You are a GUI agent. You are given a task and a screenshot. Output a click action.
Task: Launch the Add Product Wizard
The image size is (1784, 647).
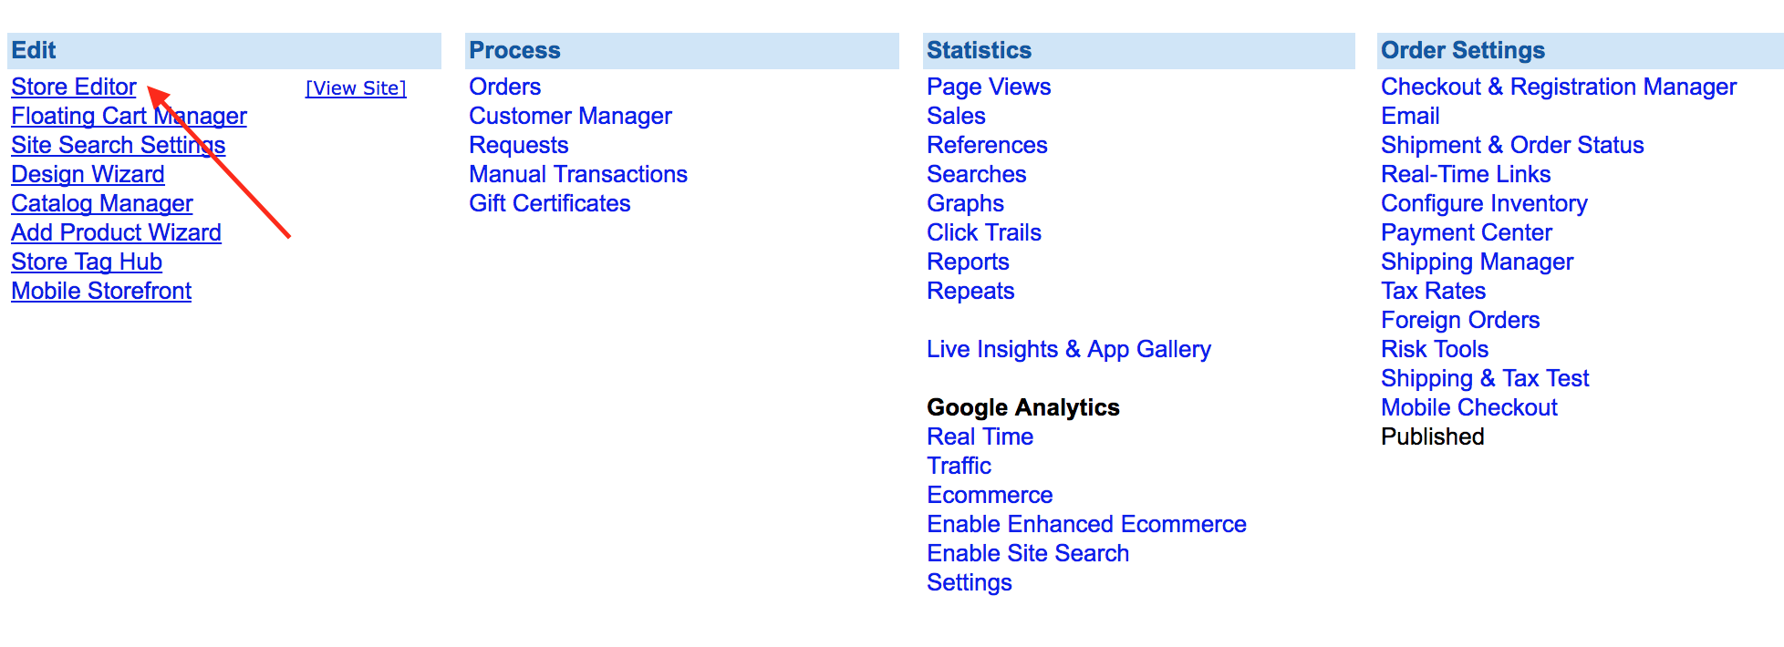pos(116,232)
